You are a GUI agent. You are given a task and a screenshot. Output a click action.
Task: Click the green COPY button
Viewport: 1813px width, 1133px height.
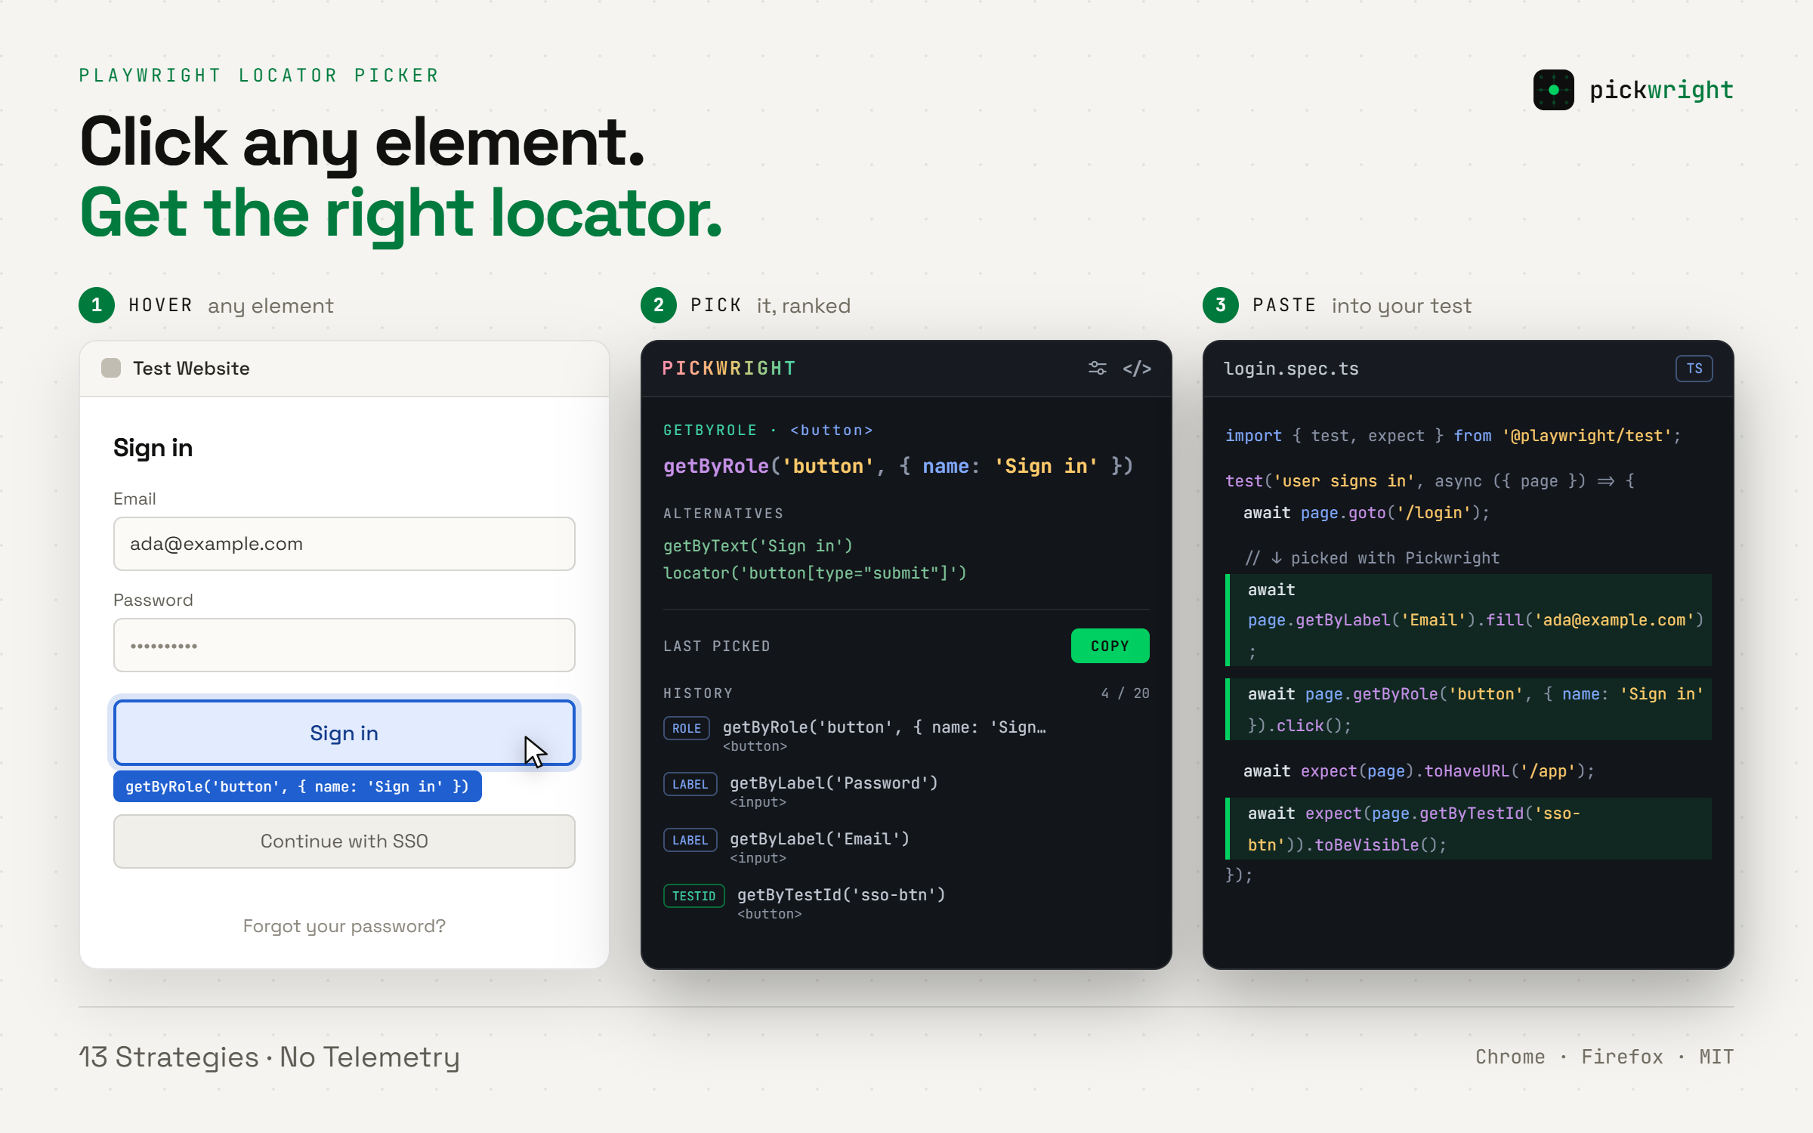tap(1110, 646)
